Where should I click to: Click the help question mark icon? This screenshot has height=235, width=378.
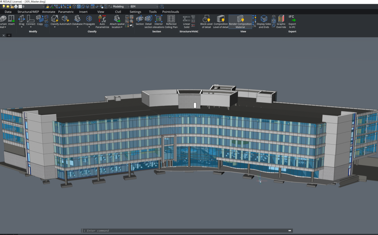[162, 7]
